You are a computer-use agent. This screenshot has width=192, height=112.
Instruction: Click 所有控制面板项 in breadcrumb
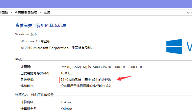point(26,12)
